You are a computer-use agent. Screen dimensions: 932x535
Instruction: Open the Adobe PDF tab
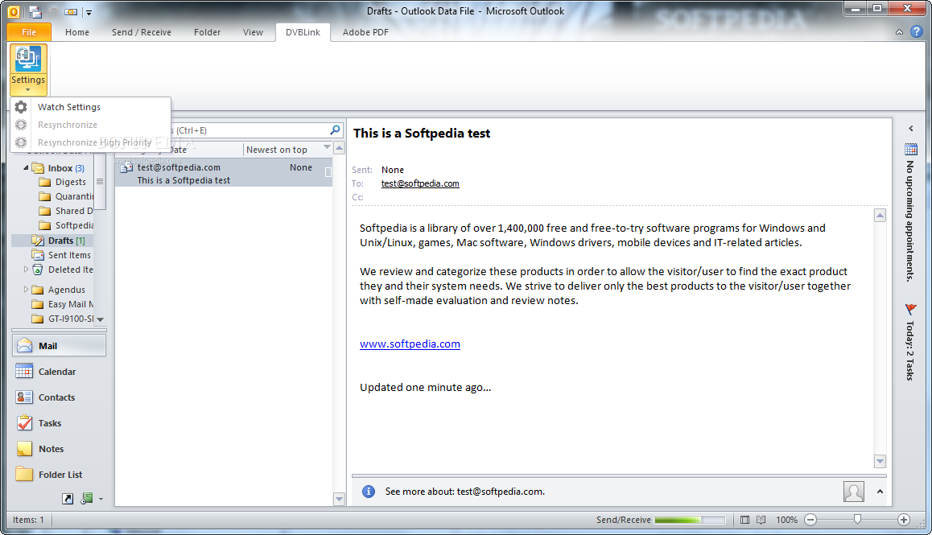coord(365,32)
